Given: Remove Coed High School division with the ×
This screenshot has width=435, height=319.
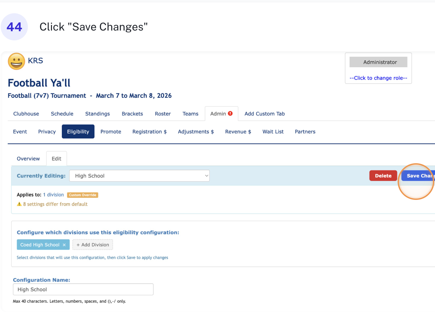Looking at the screenshot, I should tap(64, 244).
